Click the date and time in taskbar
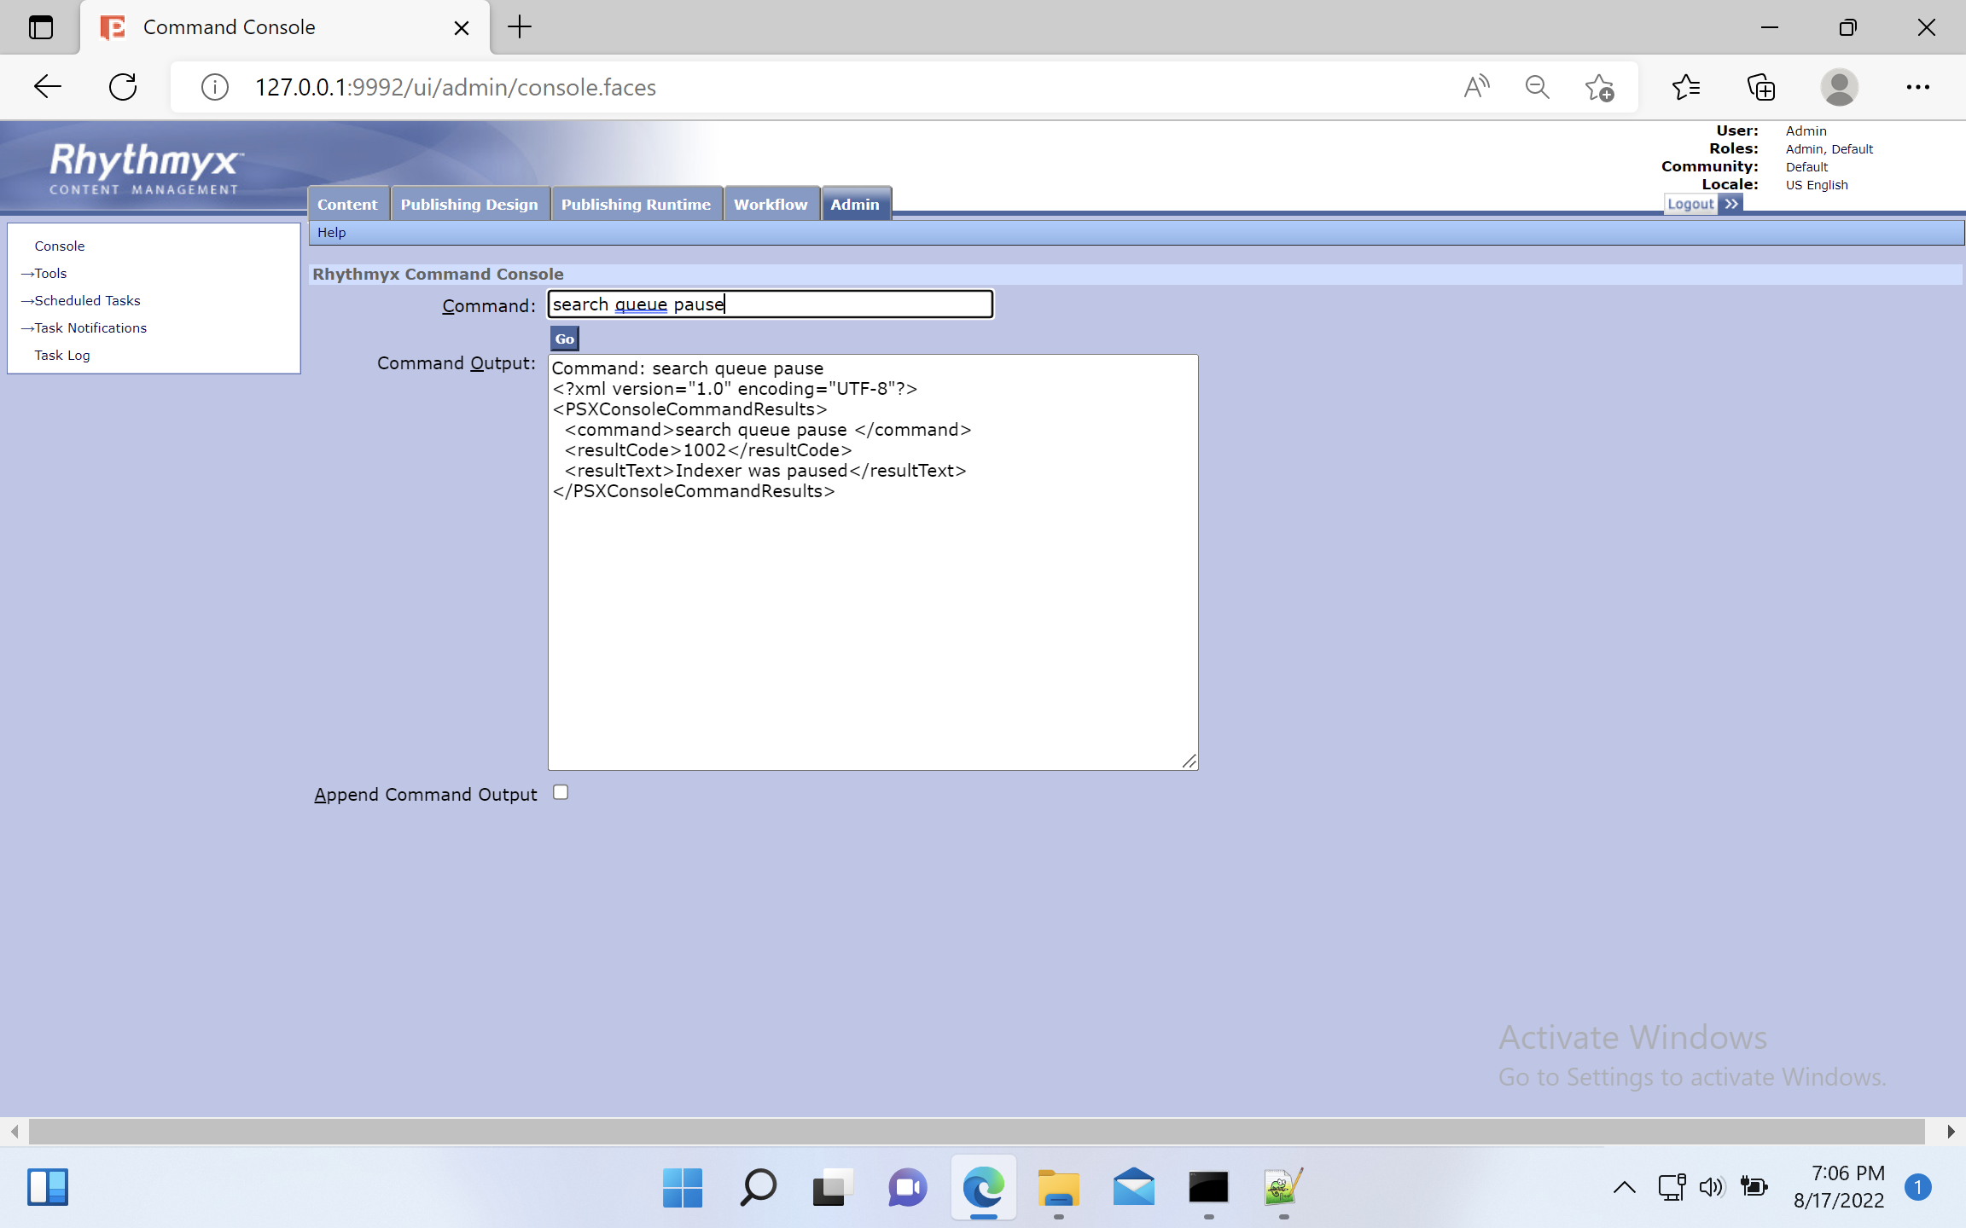1966x1228 pixels. 1839,1187
